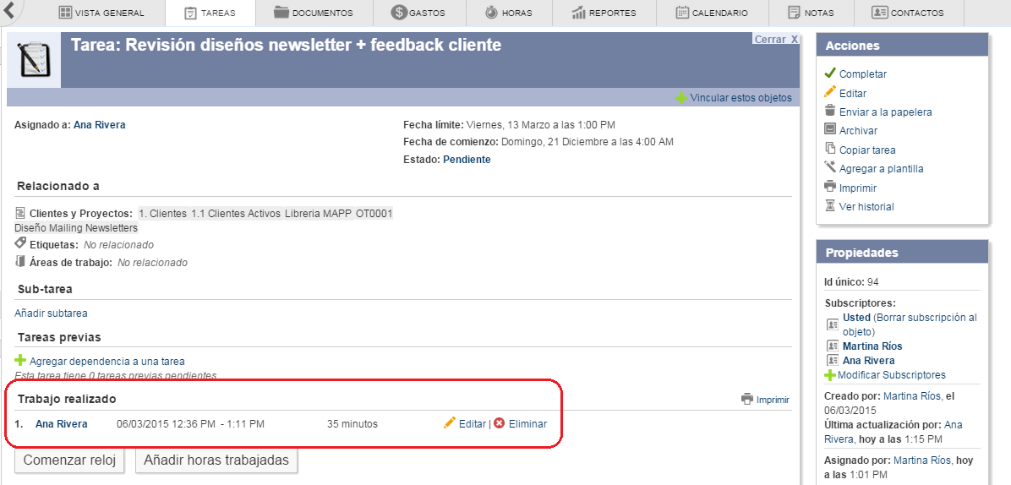The image size is (1011, 485).
Task: Open the Documentos tab
Action: 314,13
